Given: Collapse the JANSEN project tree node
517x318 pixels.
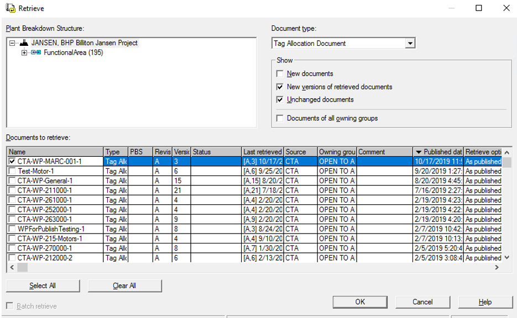Looking at the screenshot, I should (12, 43).
